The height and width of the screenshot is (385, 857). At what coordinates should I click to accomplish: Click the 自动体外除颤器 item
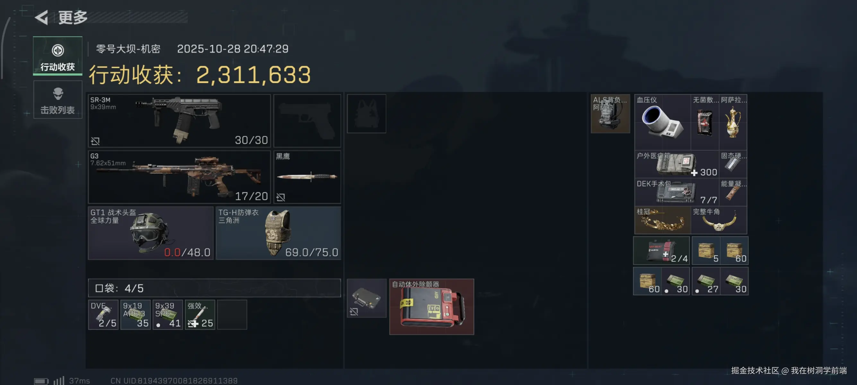coord(431,306)
